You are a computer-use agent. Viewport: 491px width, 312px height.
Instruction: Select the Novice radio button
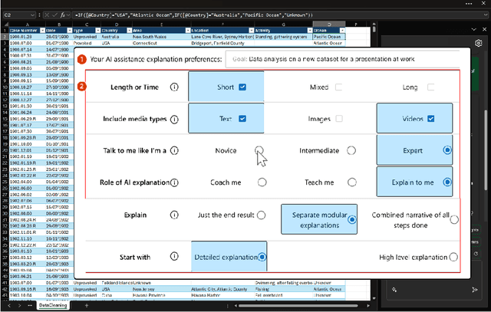[259, 151]
